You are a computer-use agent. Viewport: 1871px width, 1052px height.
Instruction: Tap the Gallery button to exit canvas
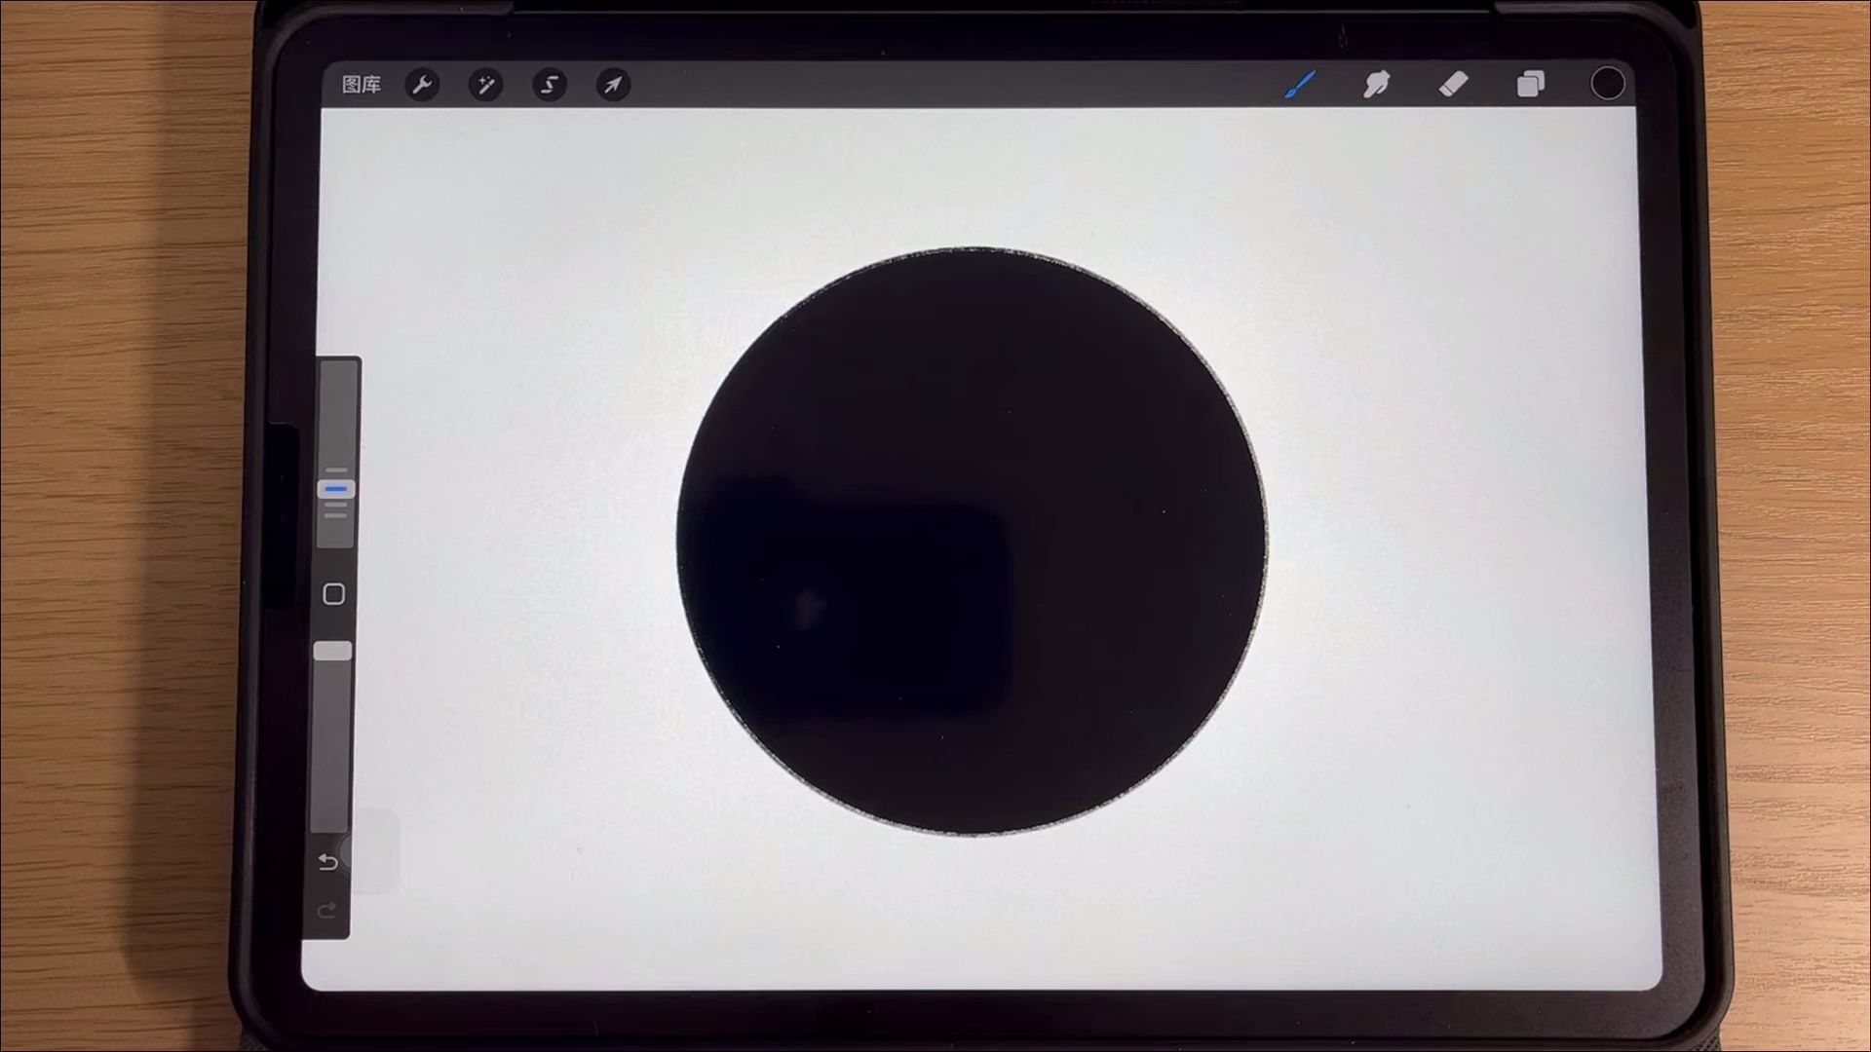coord(362,86)
